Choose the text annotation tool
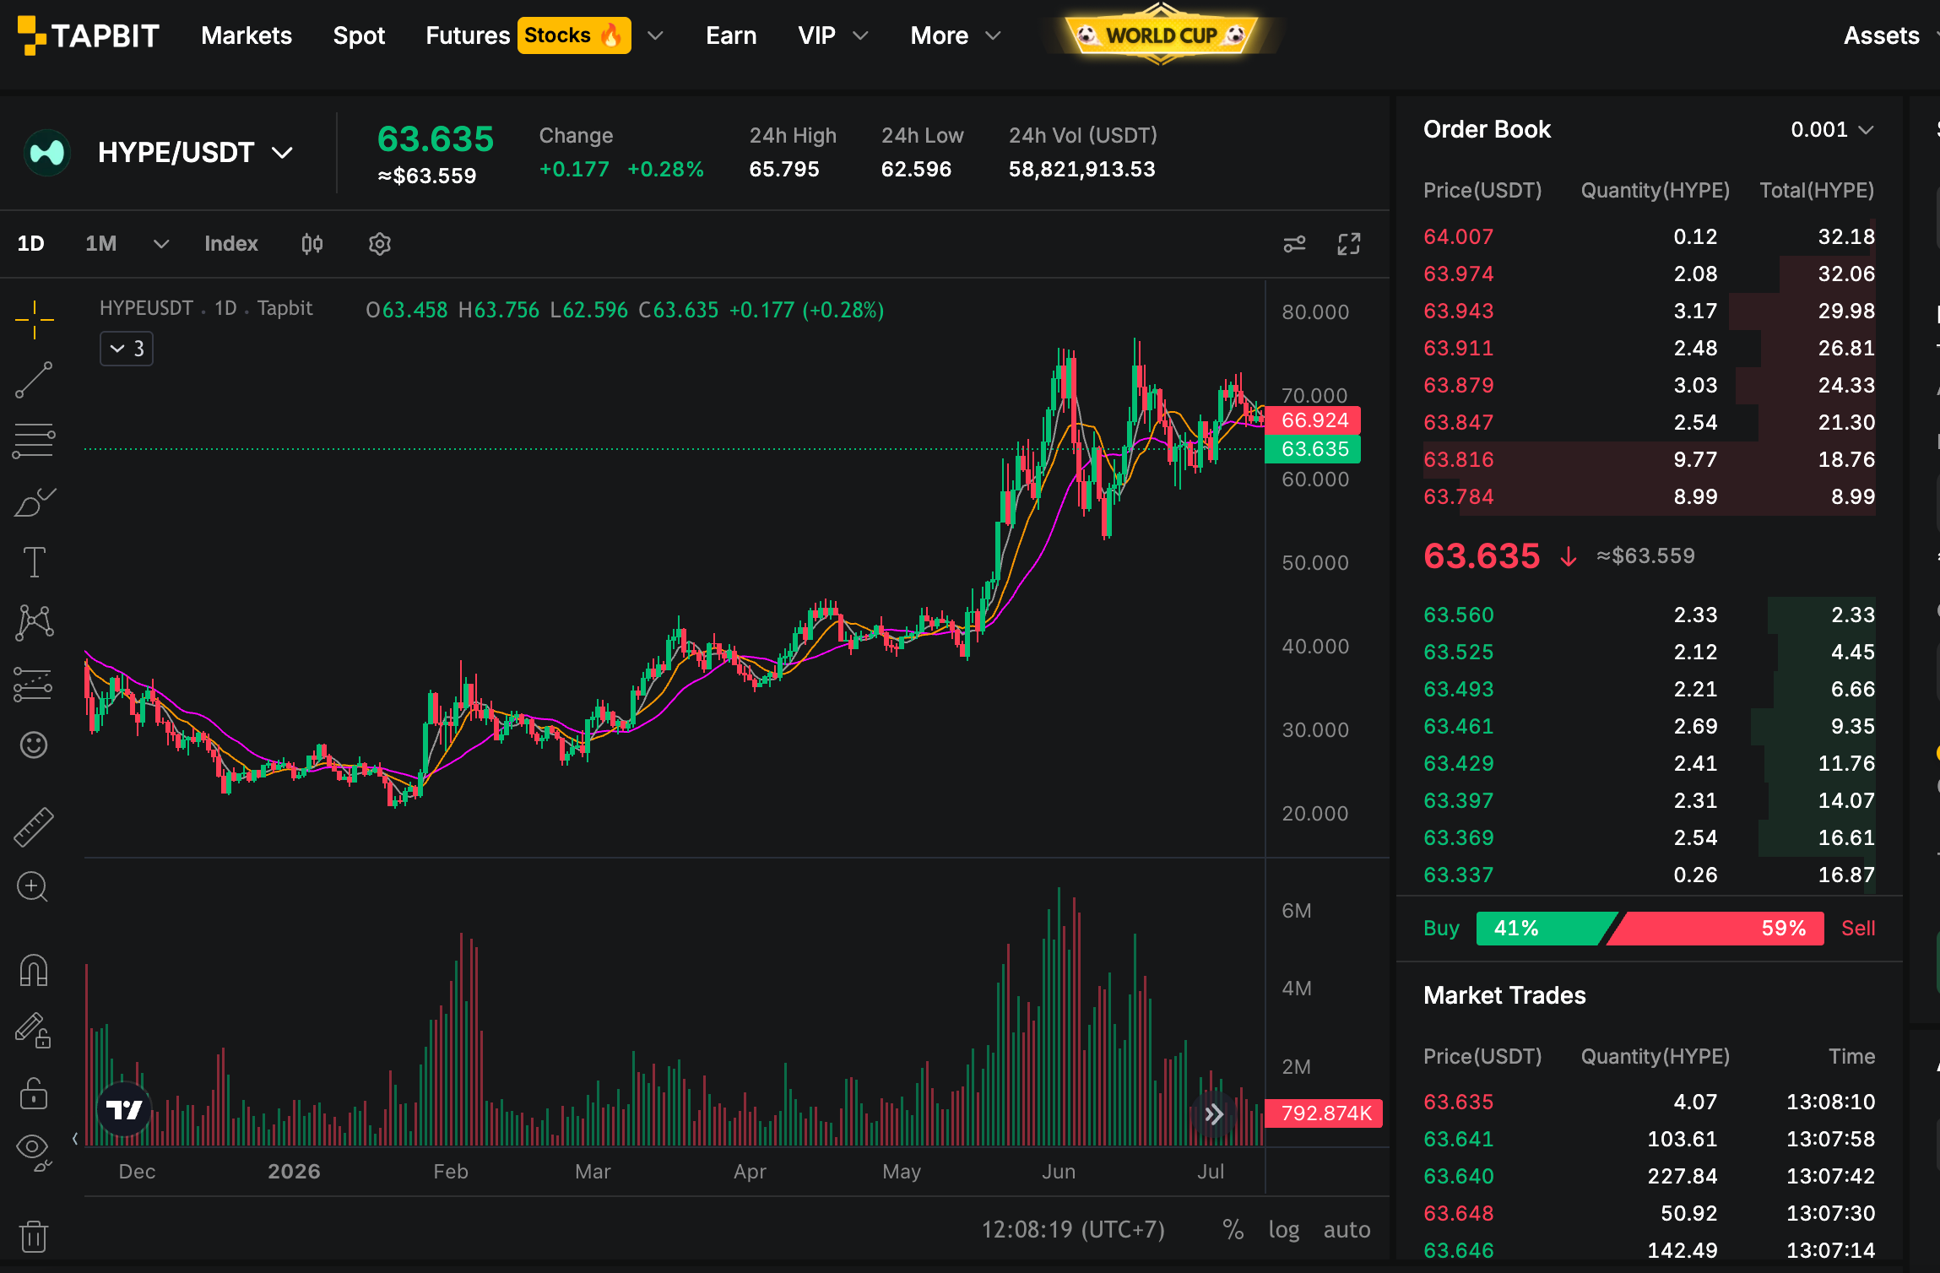Screen dimensions: 1940x1273 click(x=34, y=562)
